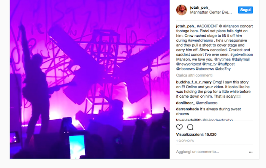266x168 pixels.
Task: Play the concert video
Action: (90, 79)
